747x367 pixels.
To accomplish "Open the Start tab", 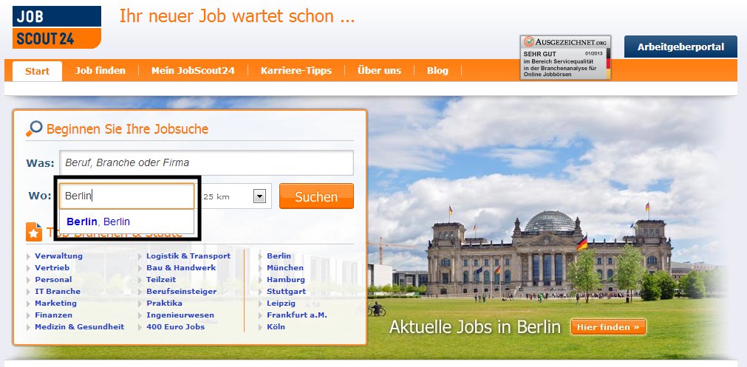I will point(37,71).
